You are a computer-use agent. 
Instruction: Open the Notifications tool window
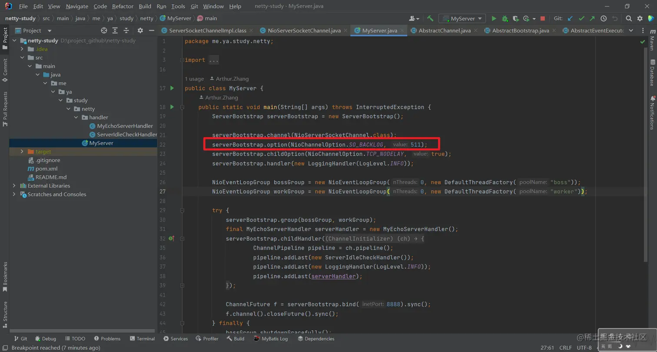tap(652, 113)
